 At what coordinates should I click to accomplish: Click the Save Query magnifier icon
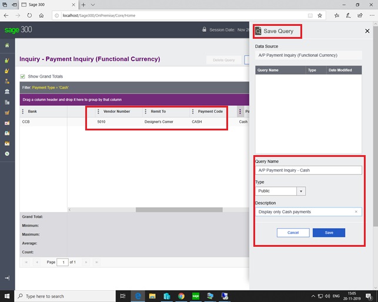click(x=258, y=31)
